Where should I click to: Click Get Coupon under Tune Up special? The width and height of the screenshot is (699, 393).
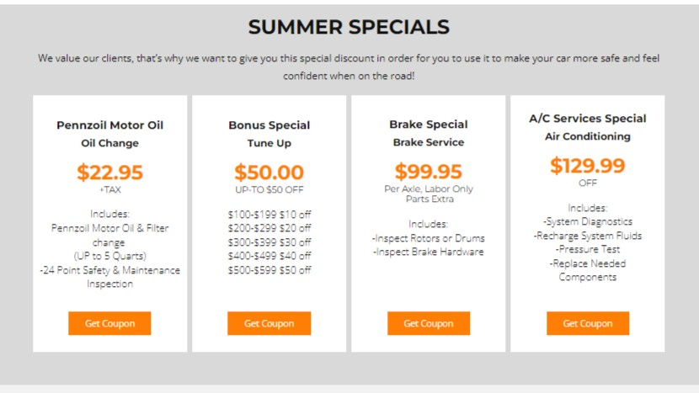point(269,323)
